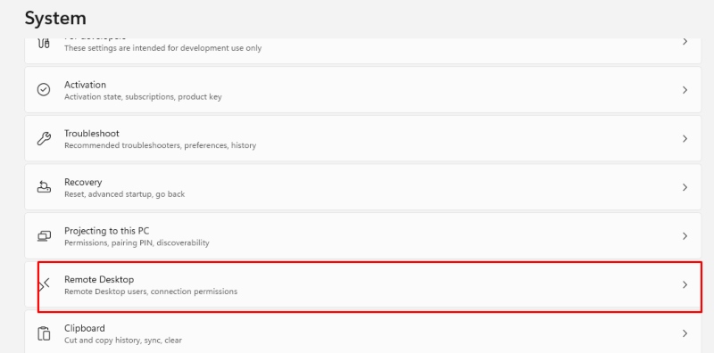Choose the Activation label text
Viewport: 714px width, 353px height.
[x=85, y=85]
